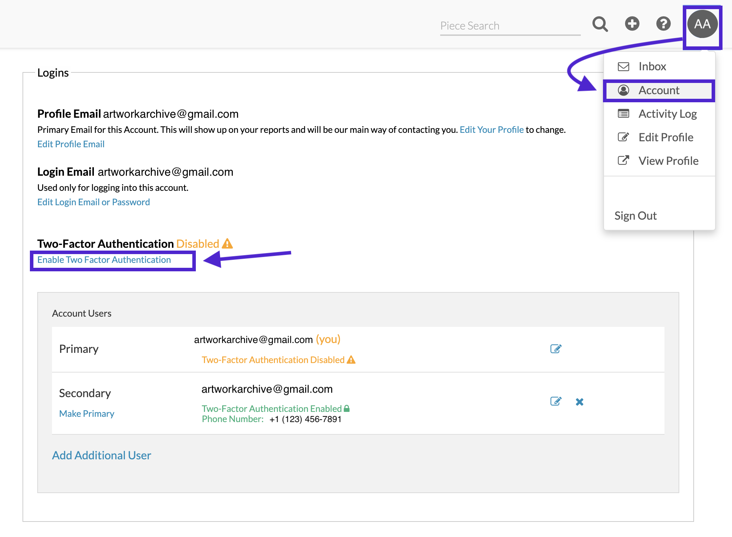
Task: Click the plus add icon in header
Action: point(632,24)
